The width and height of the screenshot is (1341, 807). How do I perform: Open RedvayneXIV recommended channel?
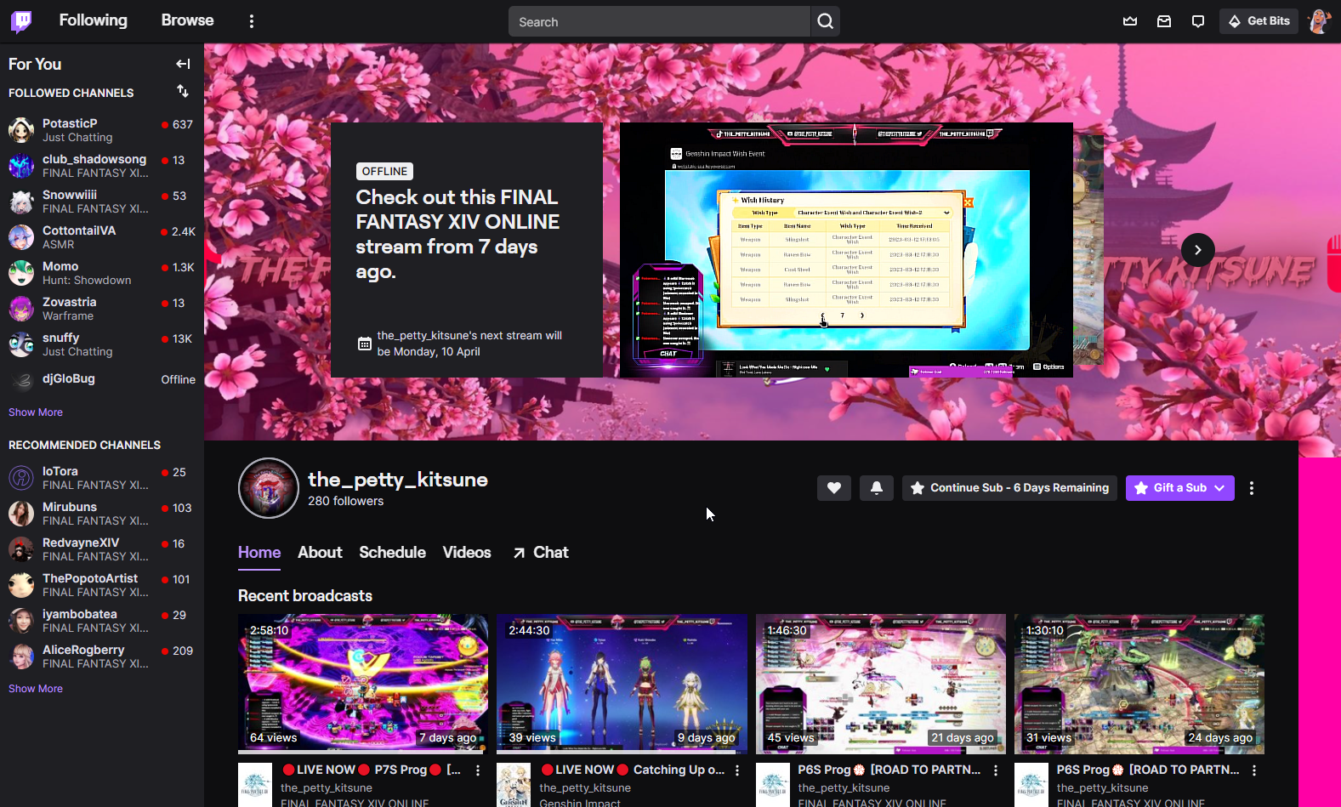[x=102, y=549]
